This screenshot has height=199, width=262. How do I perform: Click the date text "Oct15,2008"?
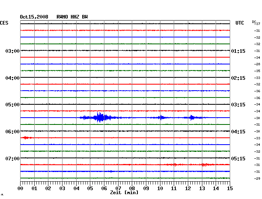34,17
